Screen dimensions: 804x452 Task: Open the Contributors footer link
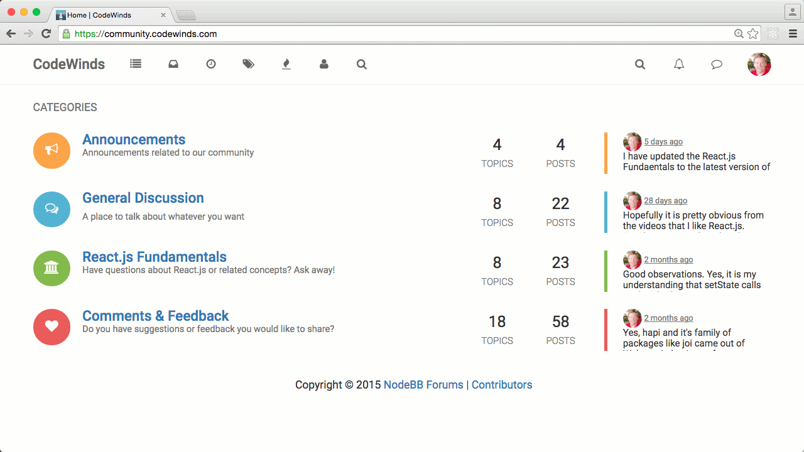[502, 385]
